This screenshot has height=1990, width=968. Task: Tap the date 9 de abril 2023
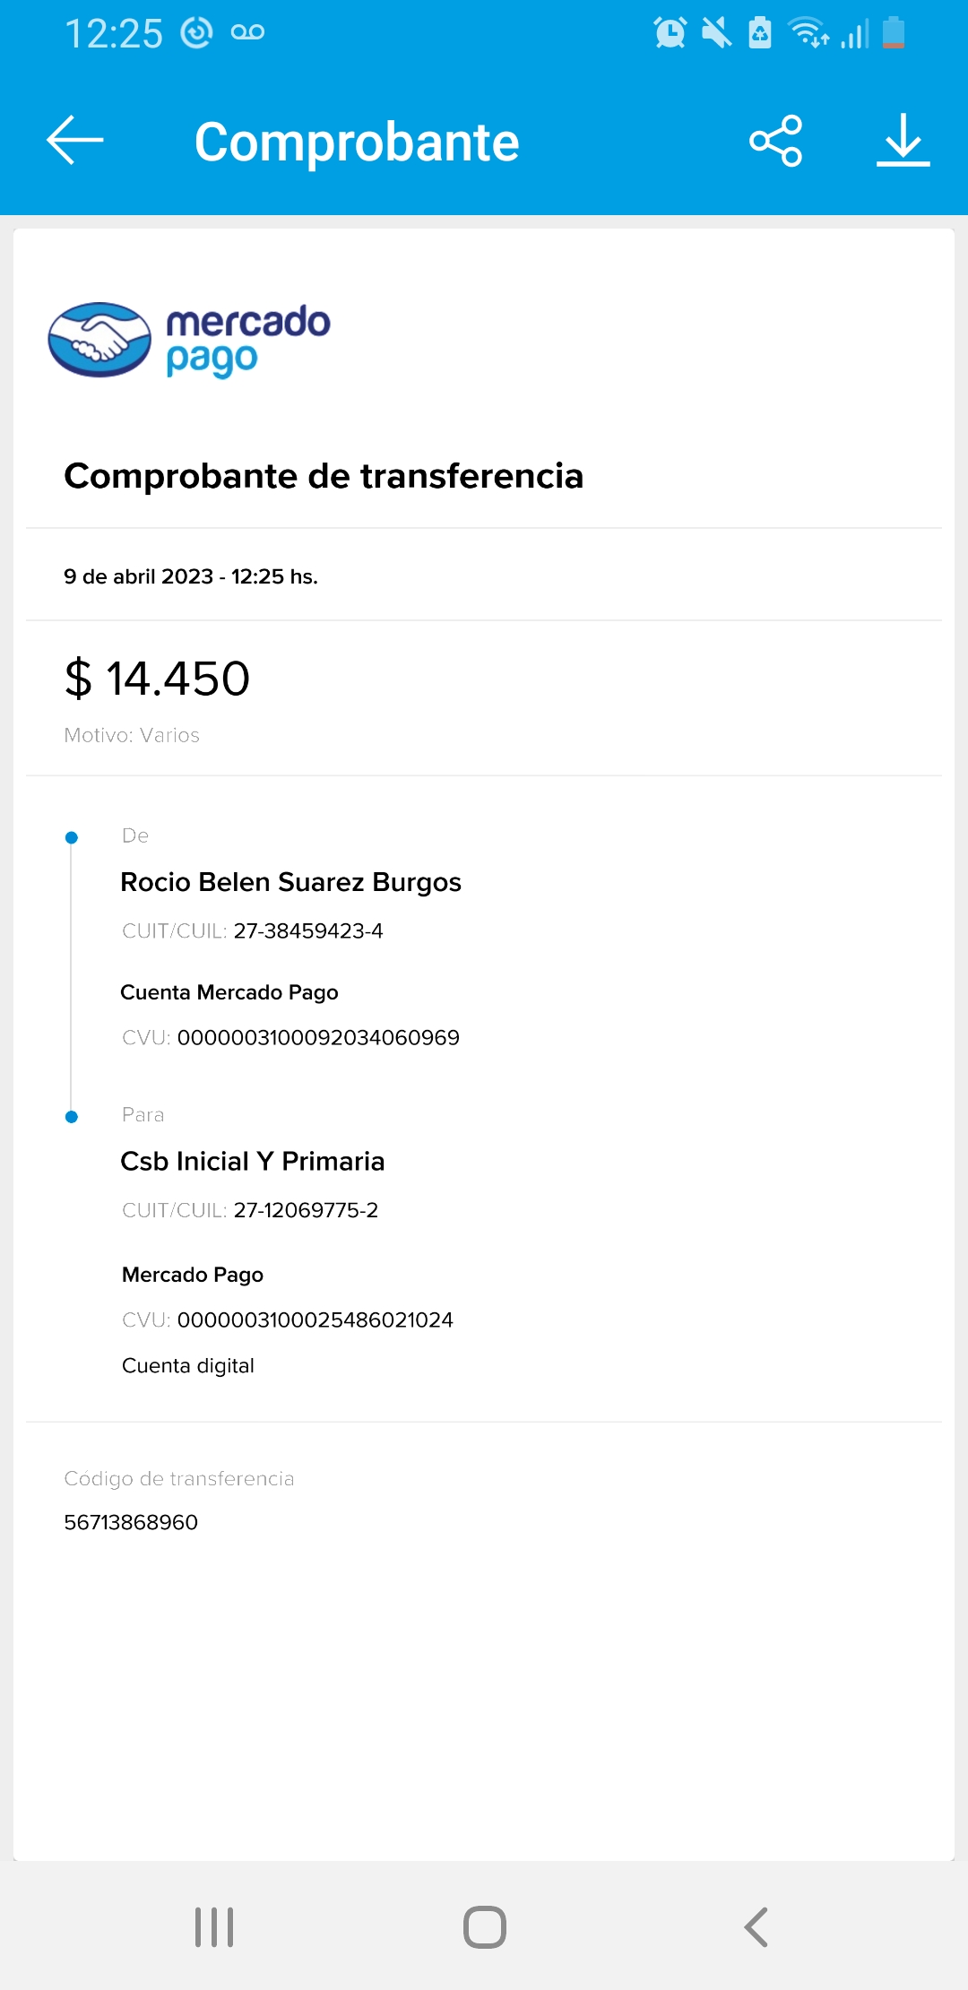point(139,576)
